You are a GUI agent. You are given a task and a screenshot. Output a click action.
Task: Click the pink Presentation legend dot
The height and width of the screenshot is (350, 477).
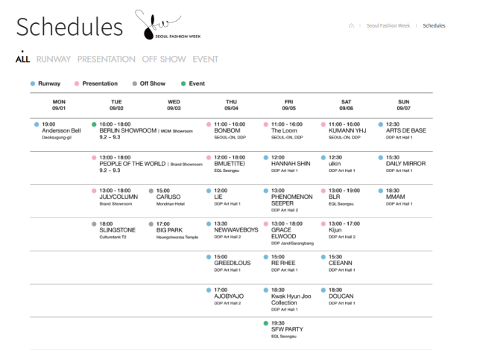click(x=76, y=83)
